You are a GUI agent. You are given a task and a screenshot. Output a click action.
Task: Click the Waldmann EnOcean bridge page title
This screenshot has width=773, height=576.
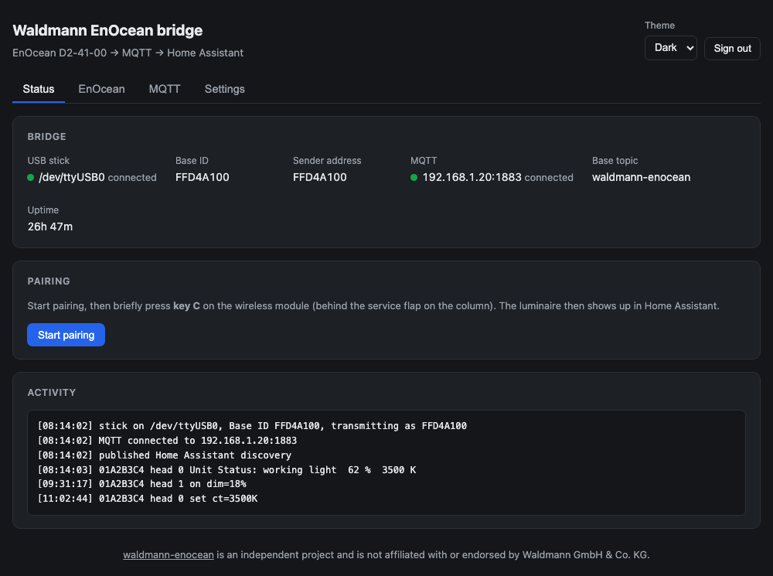pyautogui.click(x=107, y=30)
